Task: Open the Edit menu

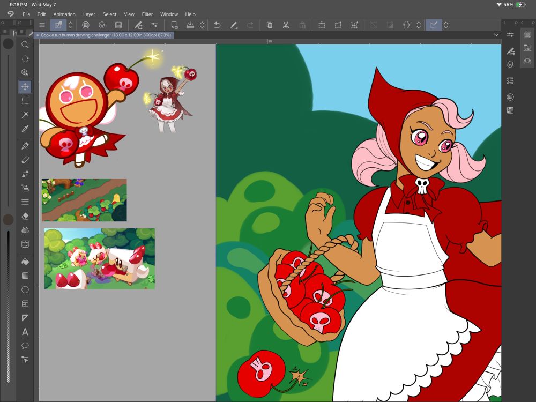Action: point(41,14)
